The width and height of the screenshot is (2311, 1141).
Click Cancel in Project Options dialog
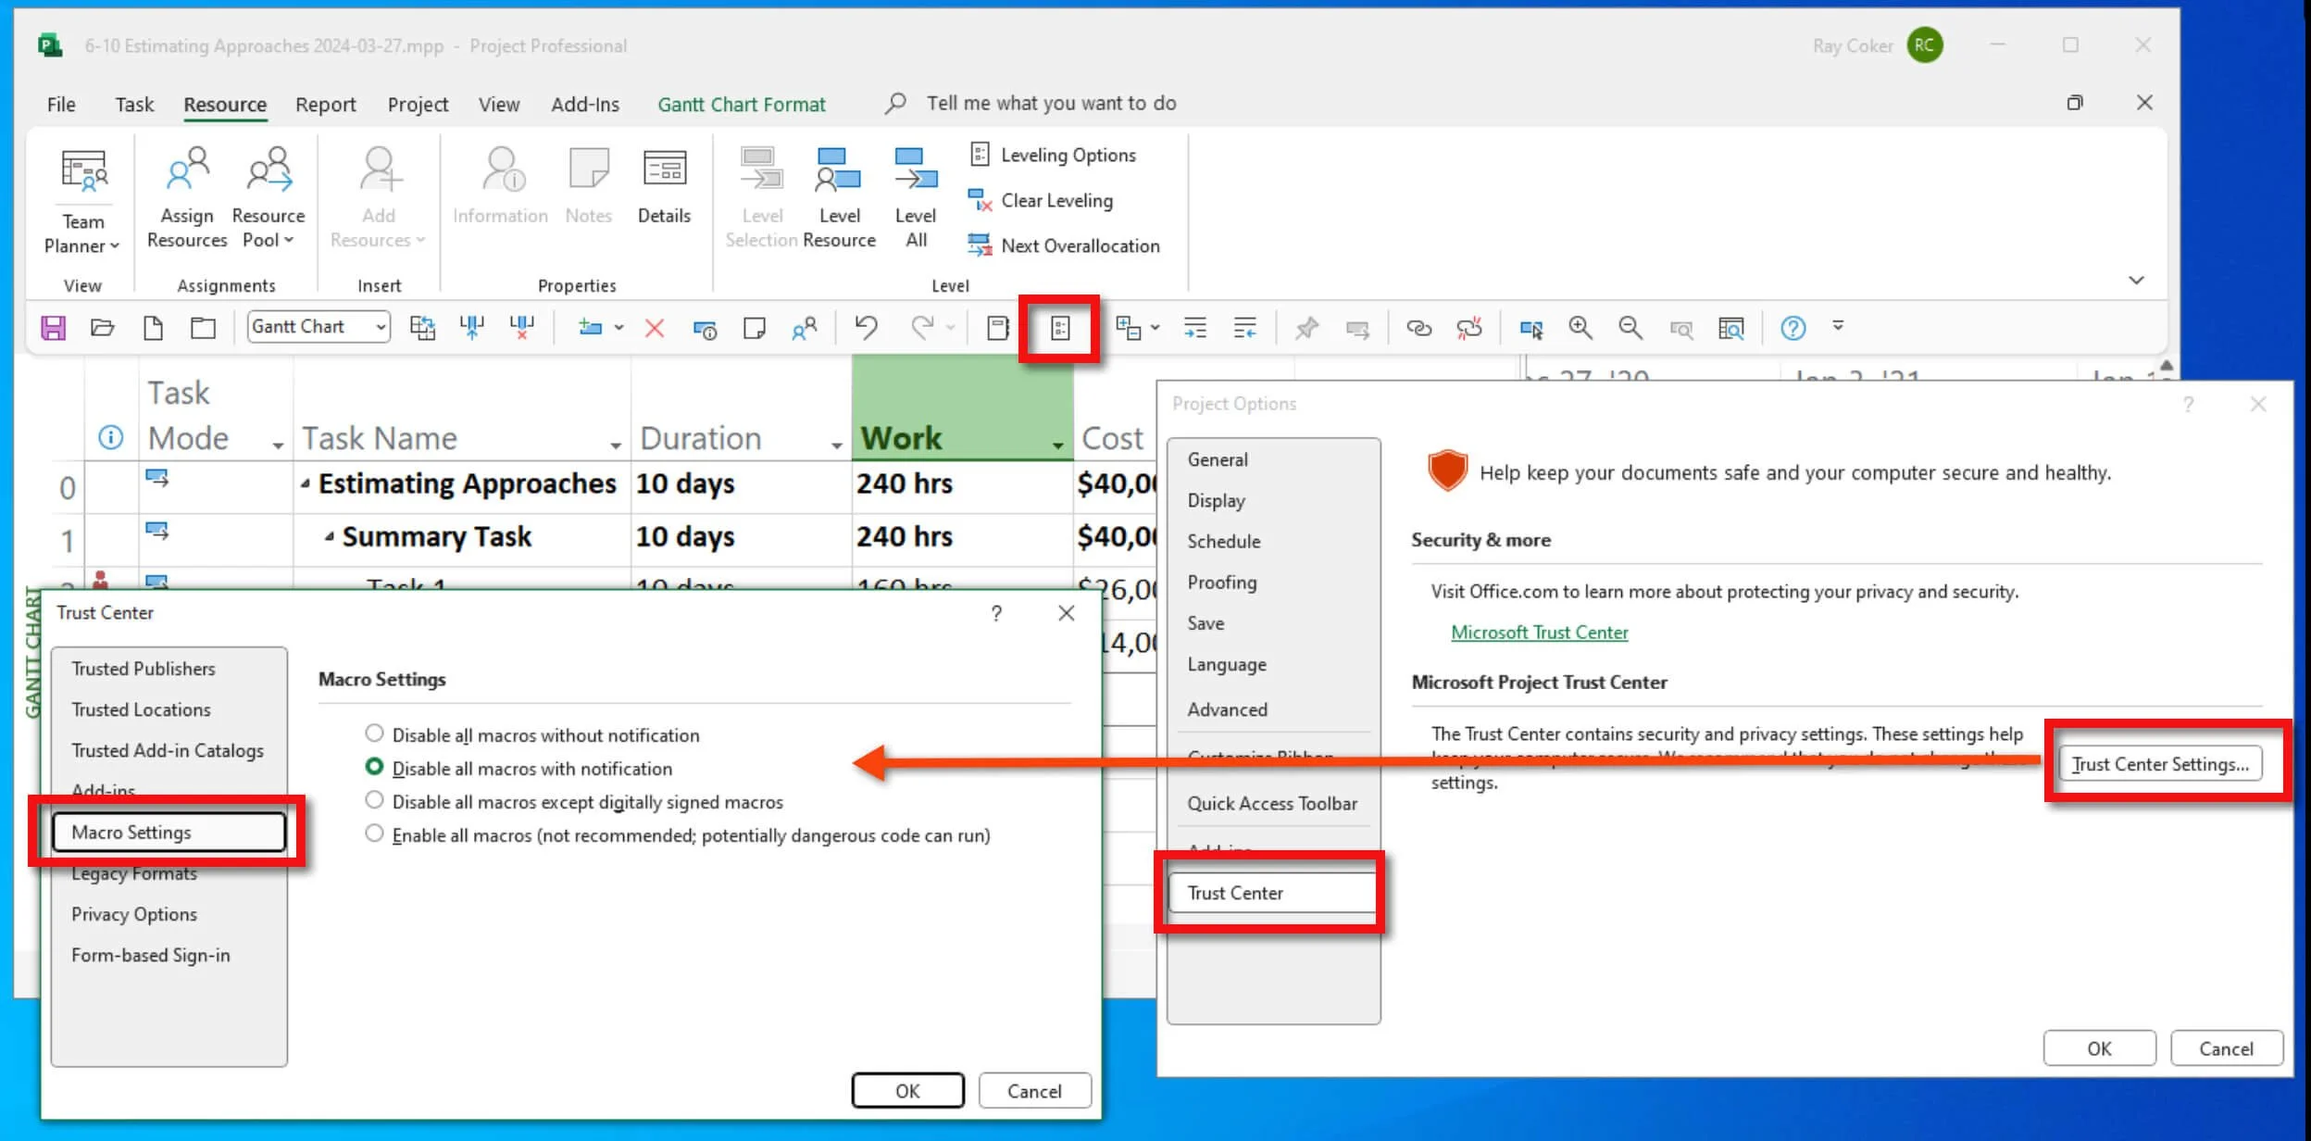[x=2226, y=1047]
